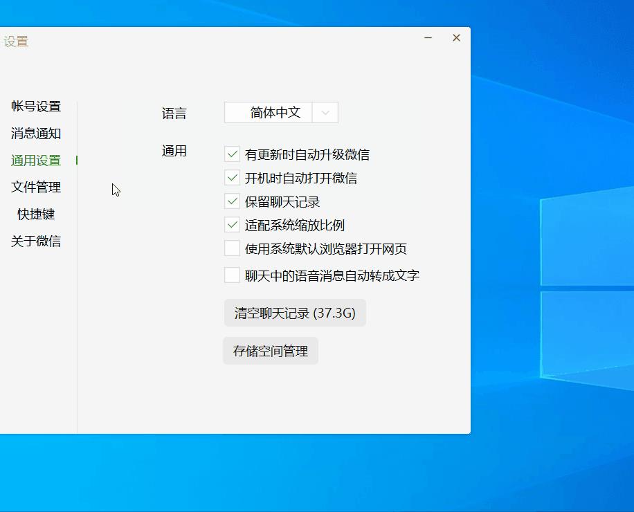Open the 文件管理 settings page

pos(36,187)
